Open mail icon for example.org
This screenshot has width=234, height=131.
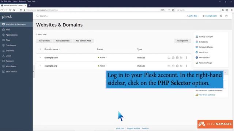pos(173,66)
